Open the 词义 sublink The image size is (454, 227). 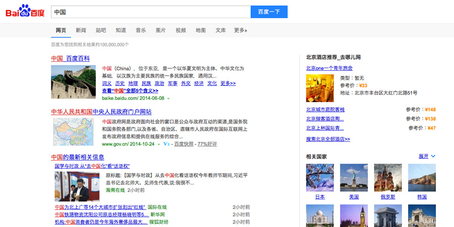tap(107, 83)
